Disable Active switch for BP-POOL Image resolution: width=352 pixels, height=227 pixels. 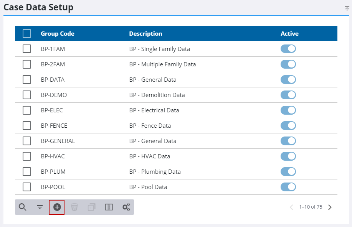click(x=288, y=187)
